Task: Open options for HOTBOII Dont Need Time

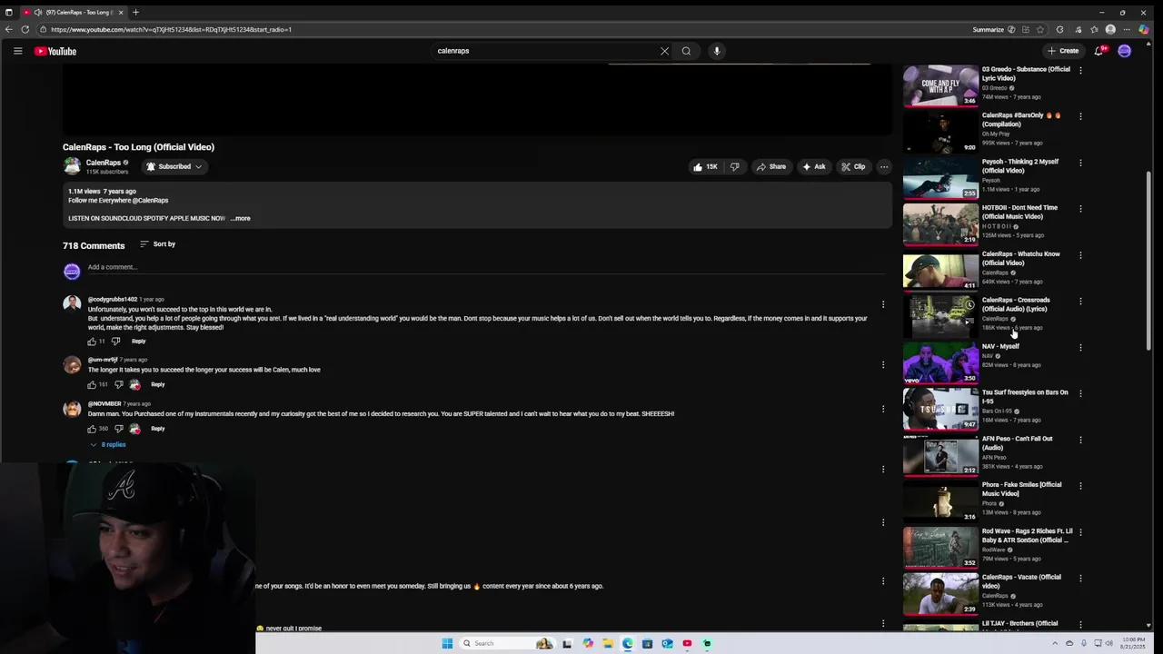Action: click(x=1080, y=209)
